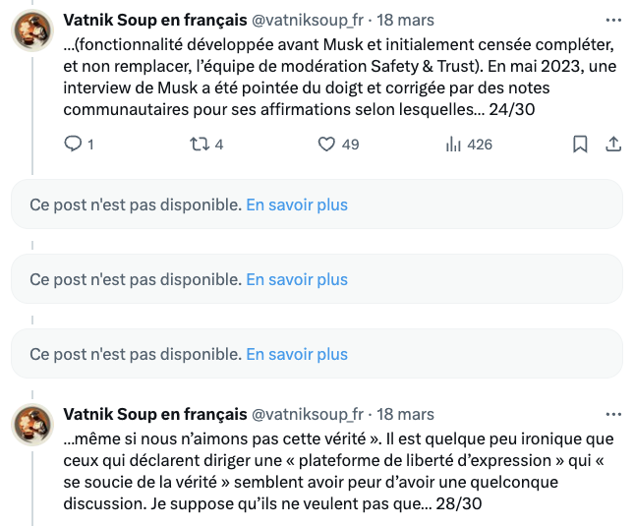Bookmark the 24/30 post
Screen dimensions: 634x526
580,144
